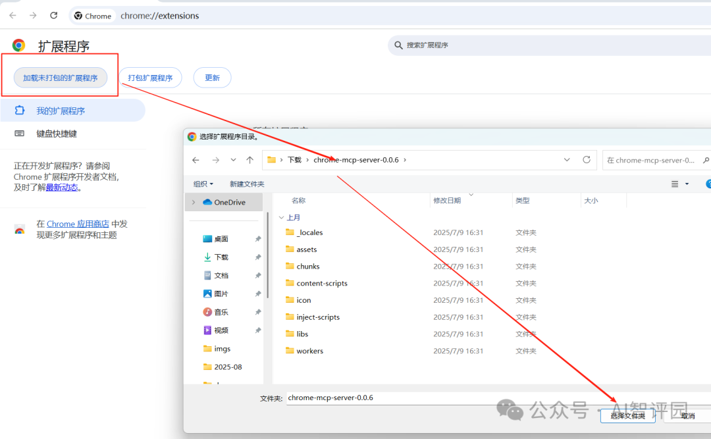Screen dimensions: 711x439
Task: Click the dialog back arrow
Action: [196, 160]
